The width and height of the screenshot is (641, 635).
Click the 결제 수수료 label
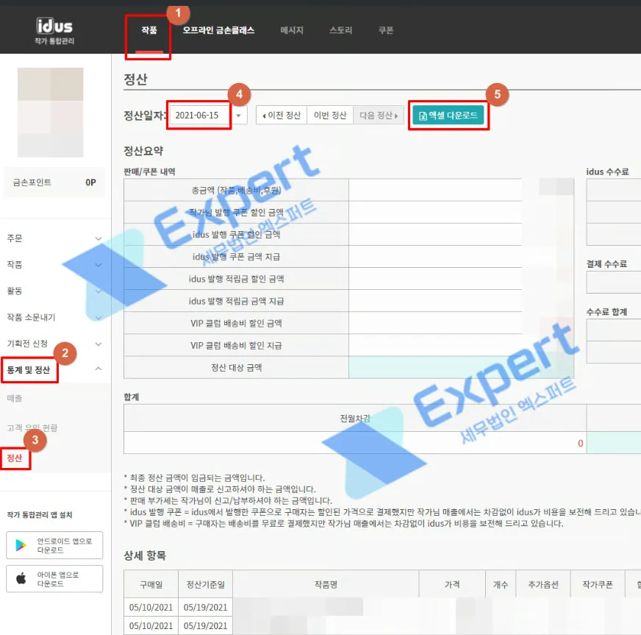pos(606,264)
